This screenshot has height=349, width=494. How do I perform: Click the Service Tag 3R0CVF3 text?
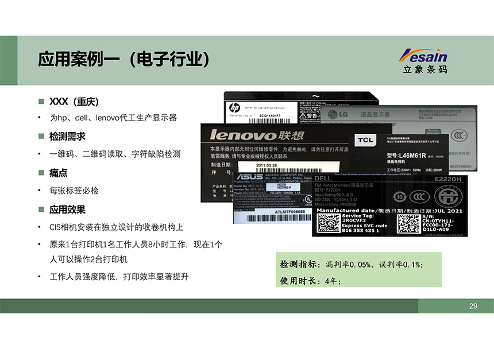(358, 218)
